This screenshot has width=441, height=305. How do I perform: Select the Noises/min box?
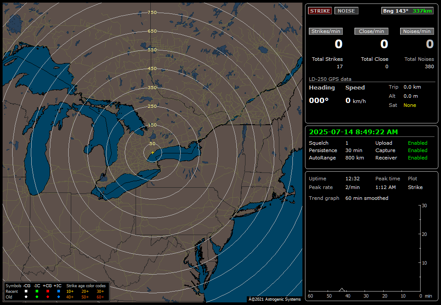click(x=417, y=31)
